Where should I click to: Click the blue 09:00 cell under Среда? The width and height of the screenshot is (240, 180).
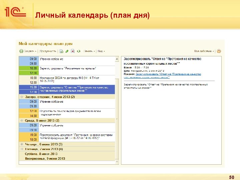tap(29, 125)
